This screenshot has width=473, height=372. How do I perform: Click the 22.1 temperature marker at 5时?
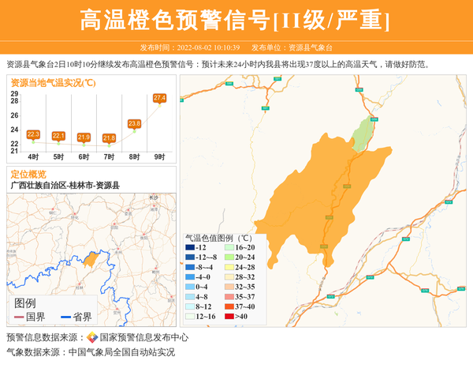(58, 136)
